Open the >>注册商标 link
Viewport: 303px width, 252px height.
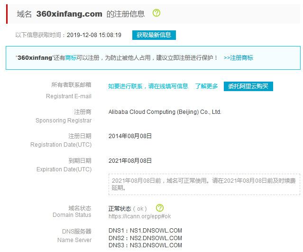point(238,57)
